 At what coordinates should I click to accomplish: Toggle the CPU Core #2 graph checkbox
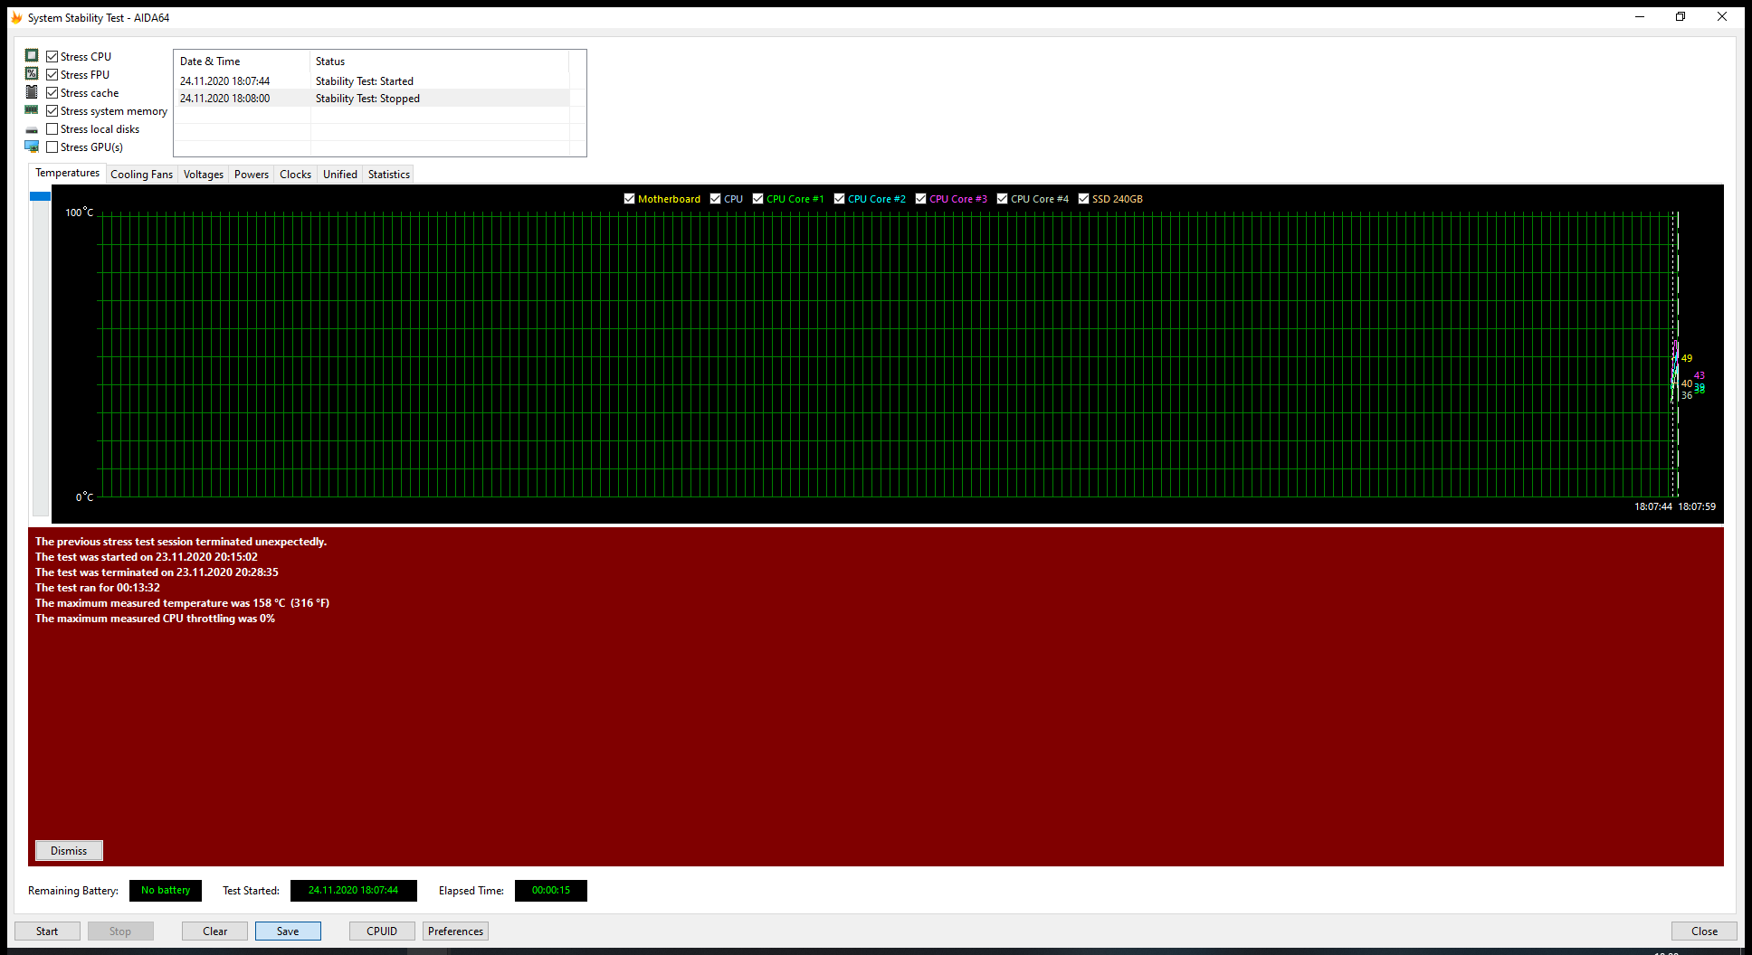[x=840, y=199]
